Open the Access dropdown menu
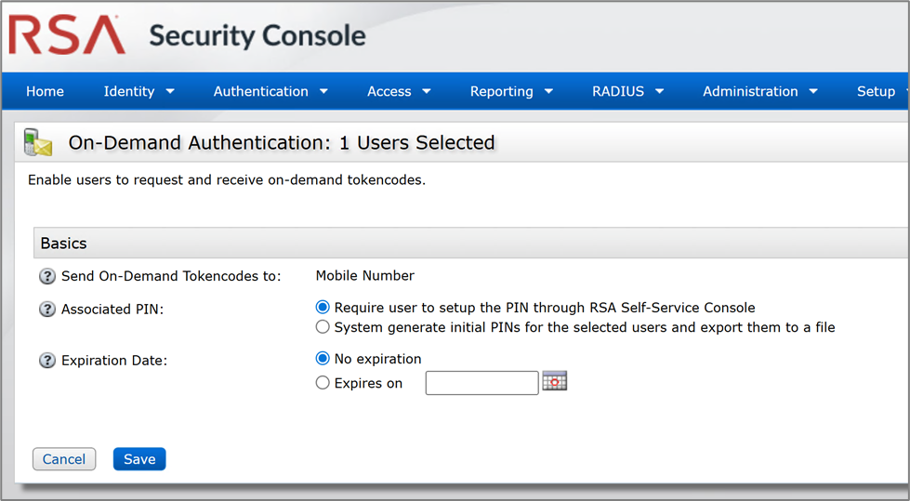This screenshot has width=910, height=501. (x=399, y=91)
